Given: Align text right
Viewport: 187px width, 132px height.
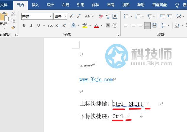Looking at the screenshot, I should point(140,25).
